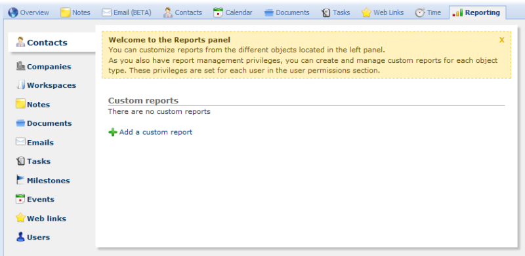Click the Workspaces icon in left panel
Image resolution: width=525 pixels, height=256 pixels.
click(21, 85)
